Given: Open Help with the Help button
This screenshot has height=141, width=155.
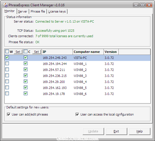Looking at the screenshot, I should (x=140, y=131).
